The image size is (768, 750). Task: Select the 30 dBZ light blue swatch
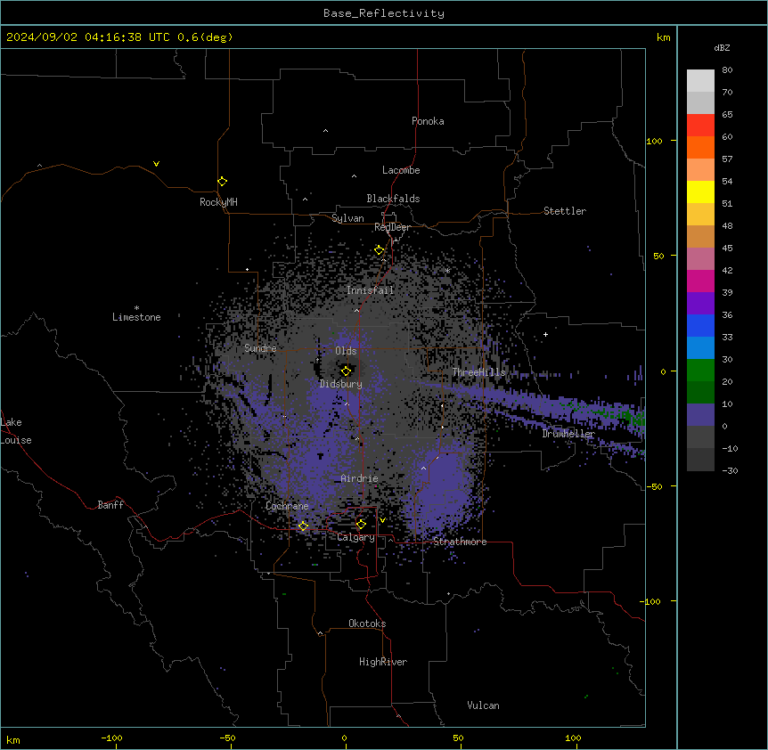point(700,348)
